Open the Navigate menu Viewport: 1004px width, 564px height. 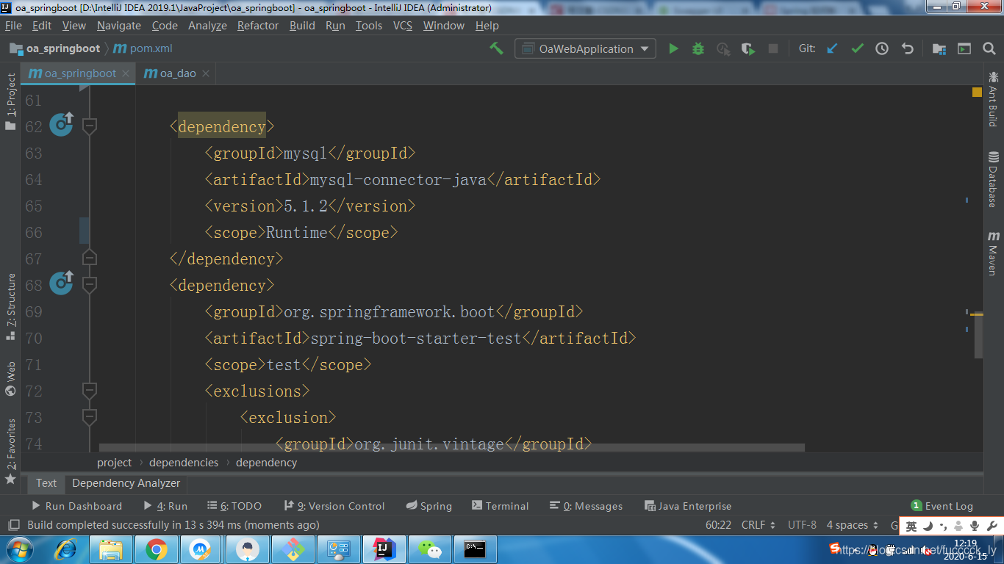118,25
